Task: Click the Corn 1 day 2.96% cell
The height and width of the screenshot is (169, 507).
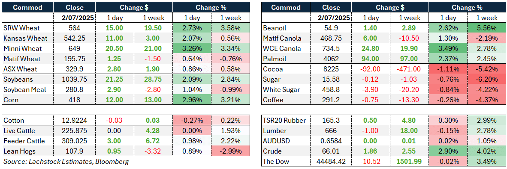Action: pos(192,100)
